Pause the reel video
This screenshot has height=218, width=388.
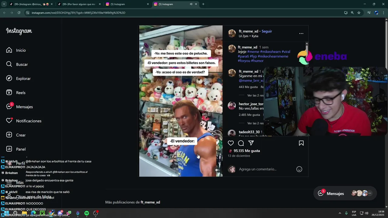pyautogui.click(x=181, y=101)
